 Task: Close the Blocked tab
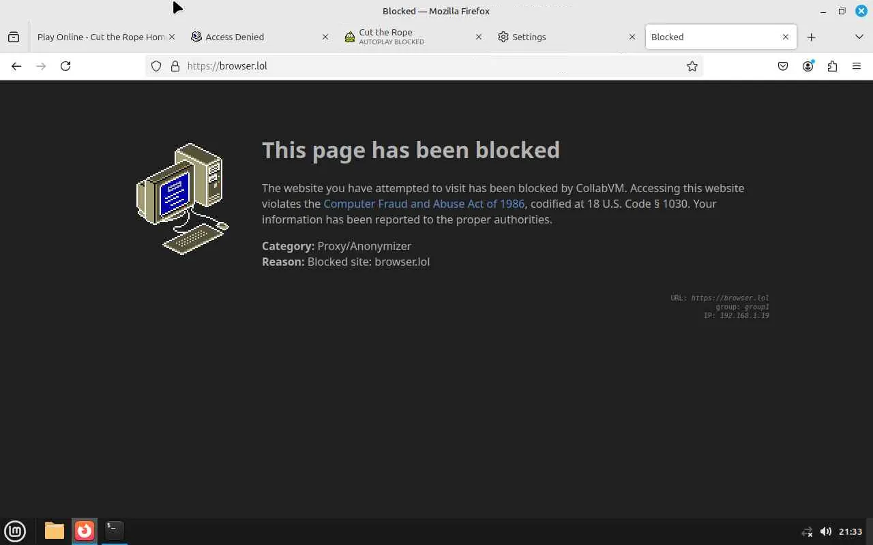[786, 37]
